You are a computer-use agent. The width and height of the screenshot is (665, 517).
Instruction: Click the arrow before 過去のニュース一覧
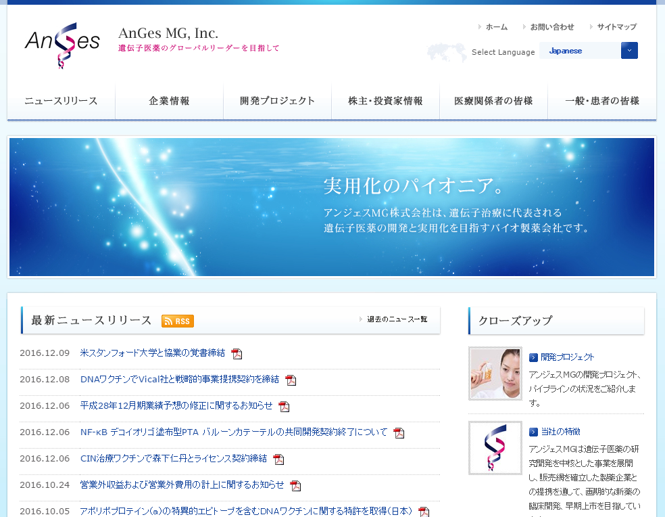point(361,319)
